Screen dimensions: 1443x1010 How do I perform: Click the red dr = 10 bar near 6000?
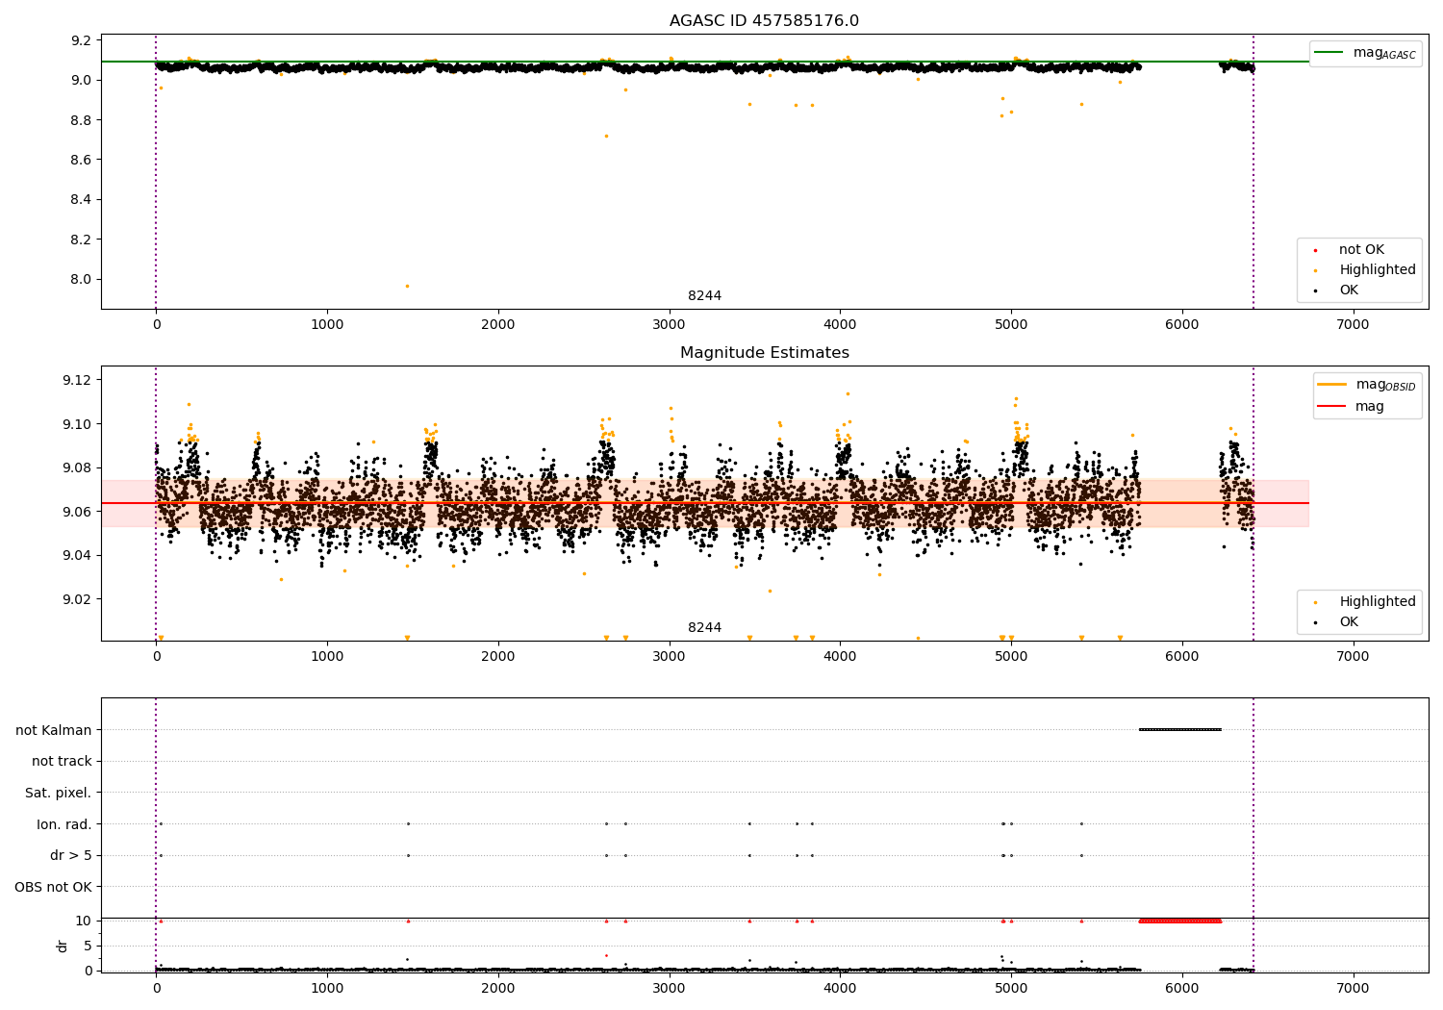tap(1180, 921)
